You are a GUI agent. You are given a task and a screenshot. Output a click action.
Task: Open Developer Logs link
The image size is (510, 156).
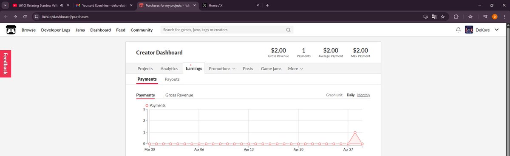pos(56,30)
